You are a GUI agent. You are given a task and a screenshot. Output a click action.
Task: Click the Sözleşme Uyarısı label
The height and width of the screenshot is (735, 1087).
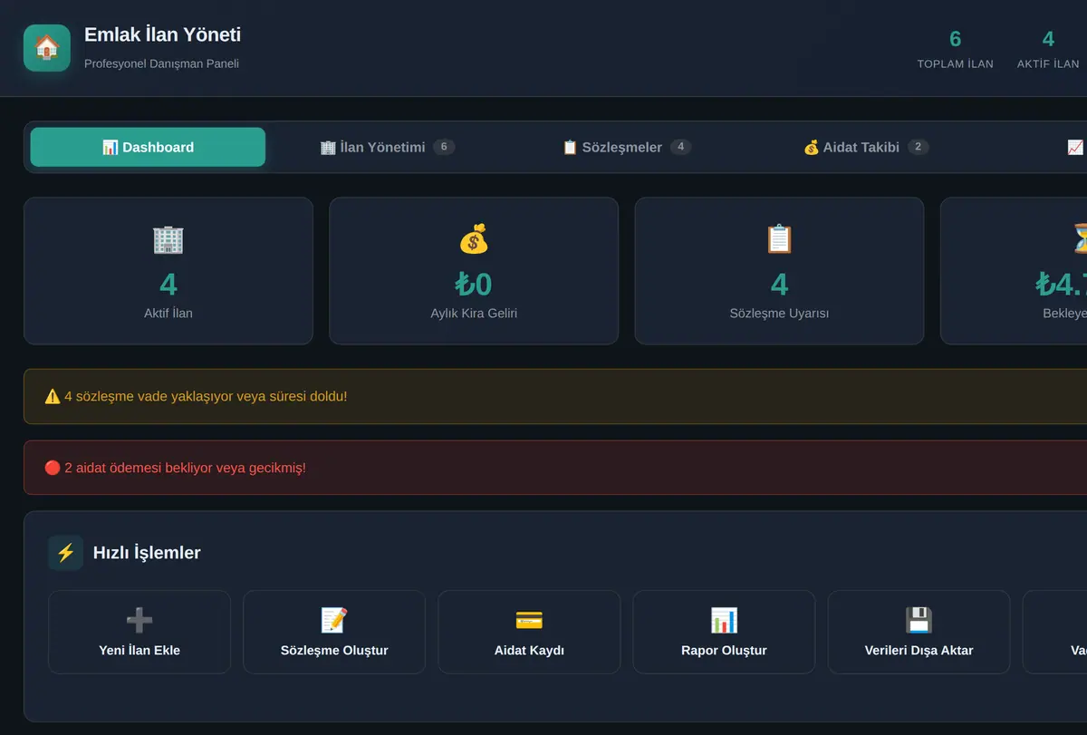coord(779,314)
